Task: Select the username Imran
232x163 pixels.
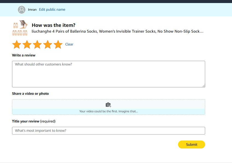Action: tap(32, 10)
